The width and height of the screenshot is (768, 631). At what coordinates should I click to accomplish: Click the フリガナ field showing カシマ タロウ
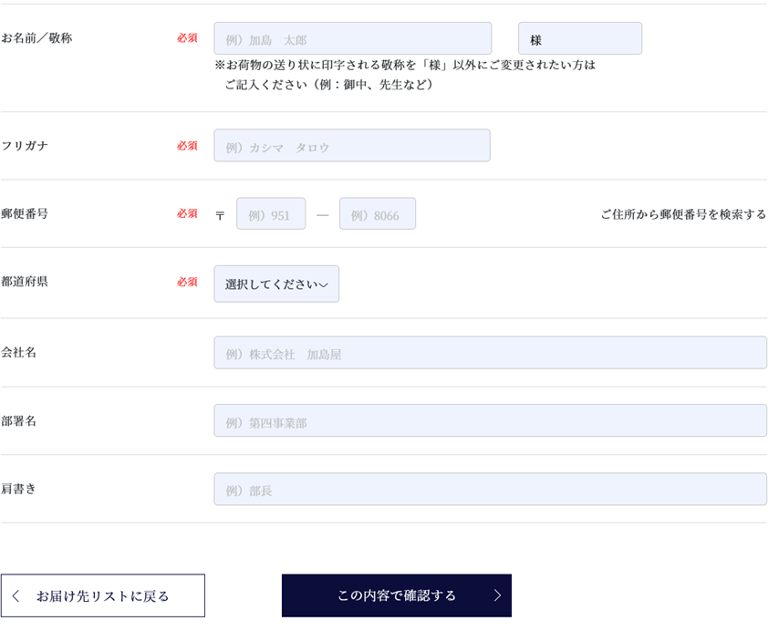352,145
